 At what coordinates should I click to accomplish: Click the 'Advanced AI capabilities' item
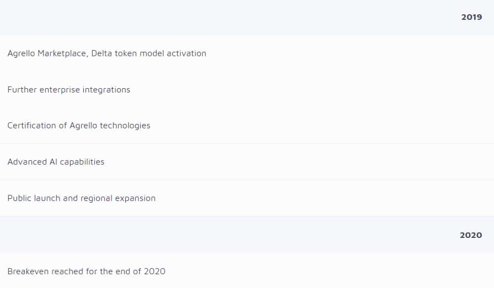tap(56, 162)
